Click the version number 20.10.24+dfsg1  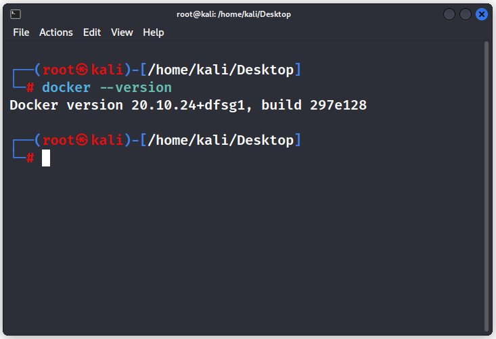[188, 106]
